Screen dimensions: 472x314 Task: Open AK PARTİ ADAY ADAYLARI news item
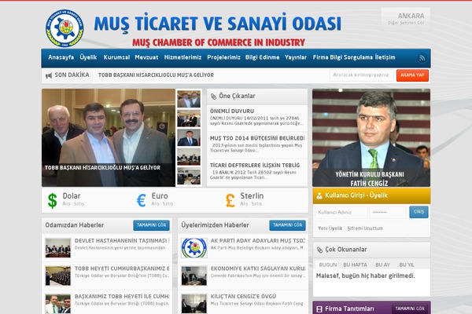(x=258, y=241)
